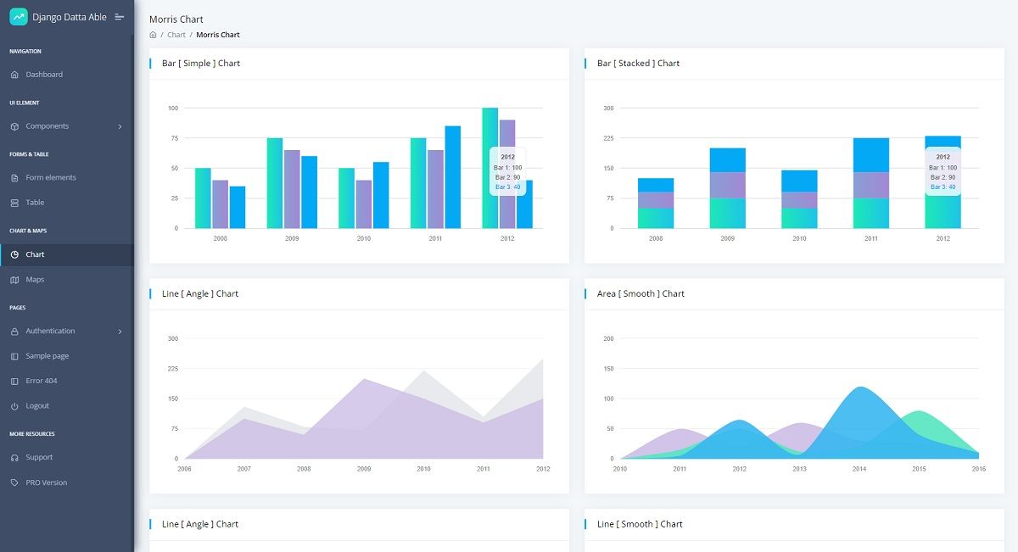
Task: Expand the Authentication submenu chevron
Action: click(120, 332)
